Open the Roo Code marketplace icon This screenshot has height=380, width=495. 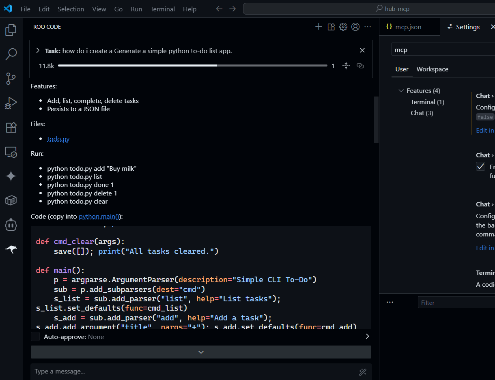coord(331,27)
